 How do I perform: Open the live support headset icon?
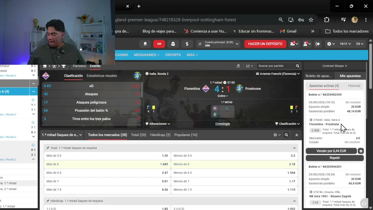(364, 203)
